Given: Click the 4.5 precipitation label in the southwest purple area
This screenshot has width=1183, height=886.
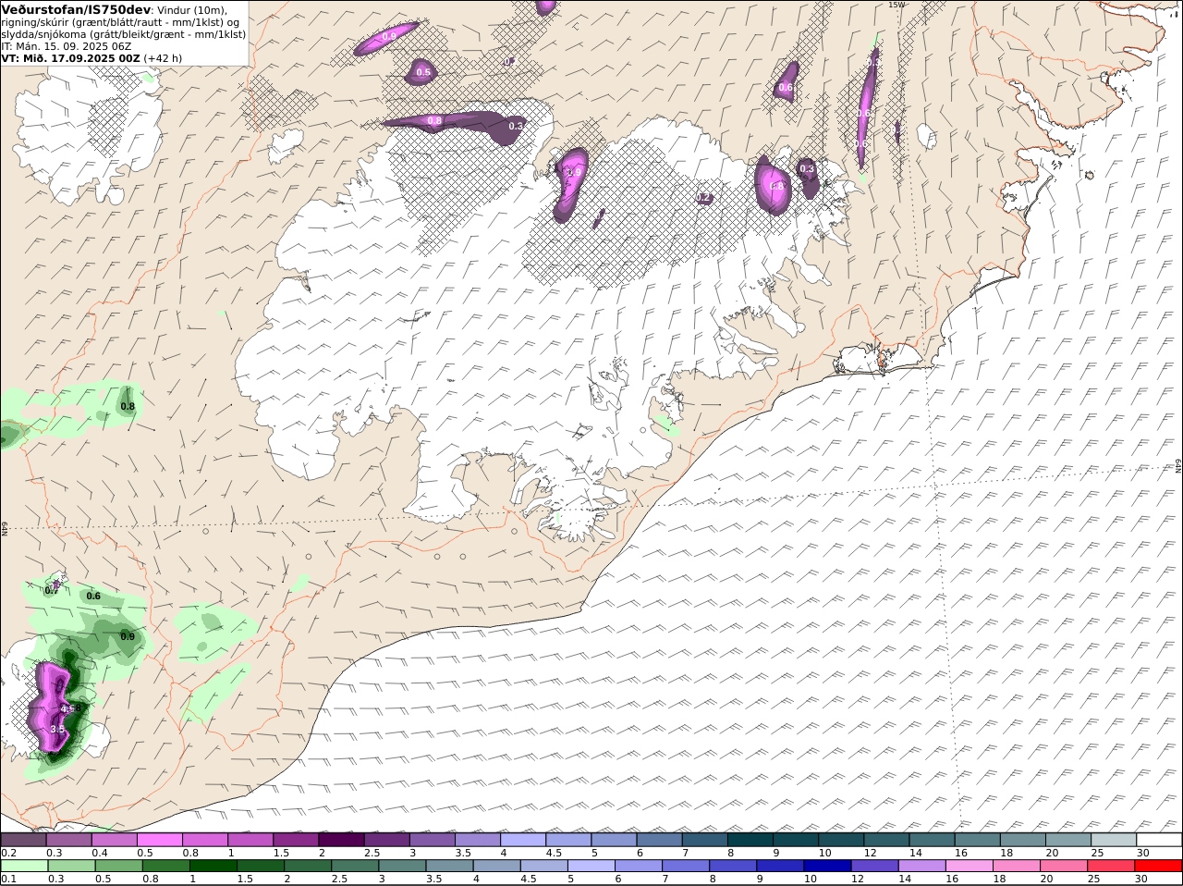Looking at the screenshot, I should pos(67,708).
